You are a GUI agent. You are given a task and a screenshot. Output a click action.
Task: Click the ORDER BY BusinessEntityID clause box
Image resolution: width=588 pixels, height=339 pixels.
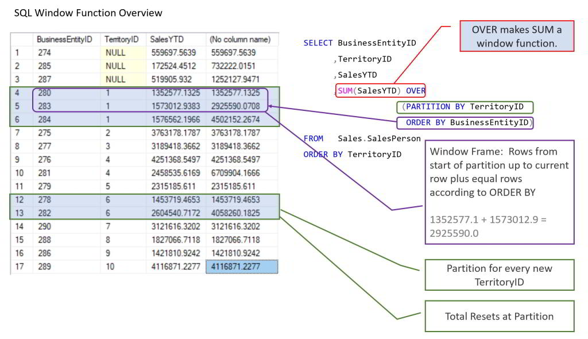tap(466, 122)
